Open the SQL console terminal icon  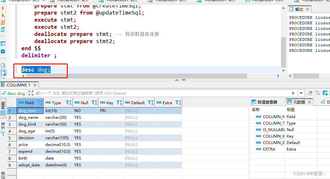pyautogui.click(x=3, y=44)
